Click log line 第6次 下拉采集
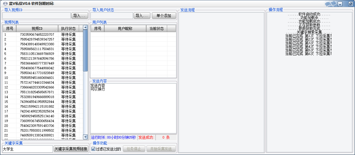The width and height of the screenshot is (355, 155). (308, 54)
